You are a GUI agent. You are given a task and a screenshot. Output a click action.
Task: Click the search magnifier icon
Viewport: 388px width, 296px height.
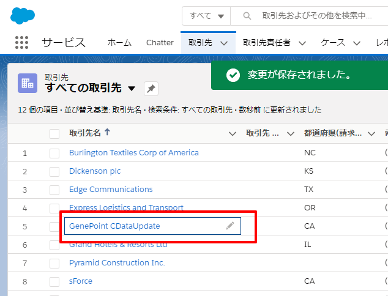point(247,15)
